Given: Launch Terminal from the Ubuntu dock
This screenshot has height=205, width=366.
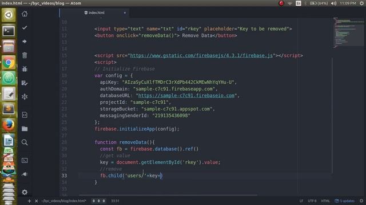Looking at the screenshot, I should (9, 31).
